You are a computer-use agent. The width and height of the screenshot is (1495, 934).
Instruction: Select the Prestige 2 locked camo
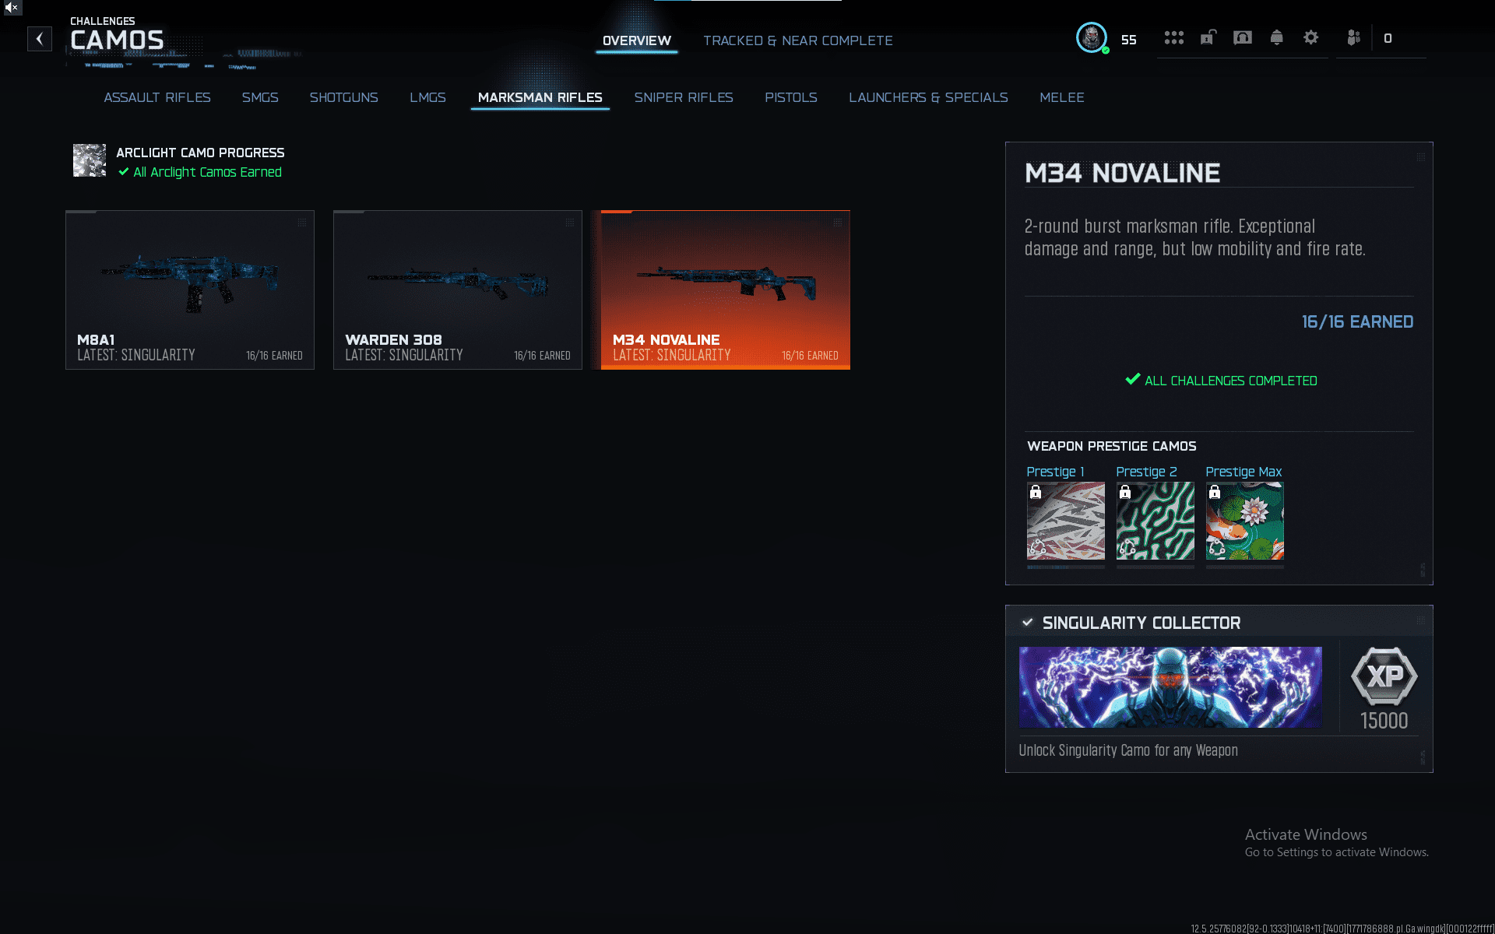coord(1155,521)
